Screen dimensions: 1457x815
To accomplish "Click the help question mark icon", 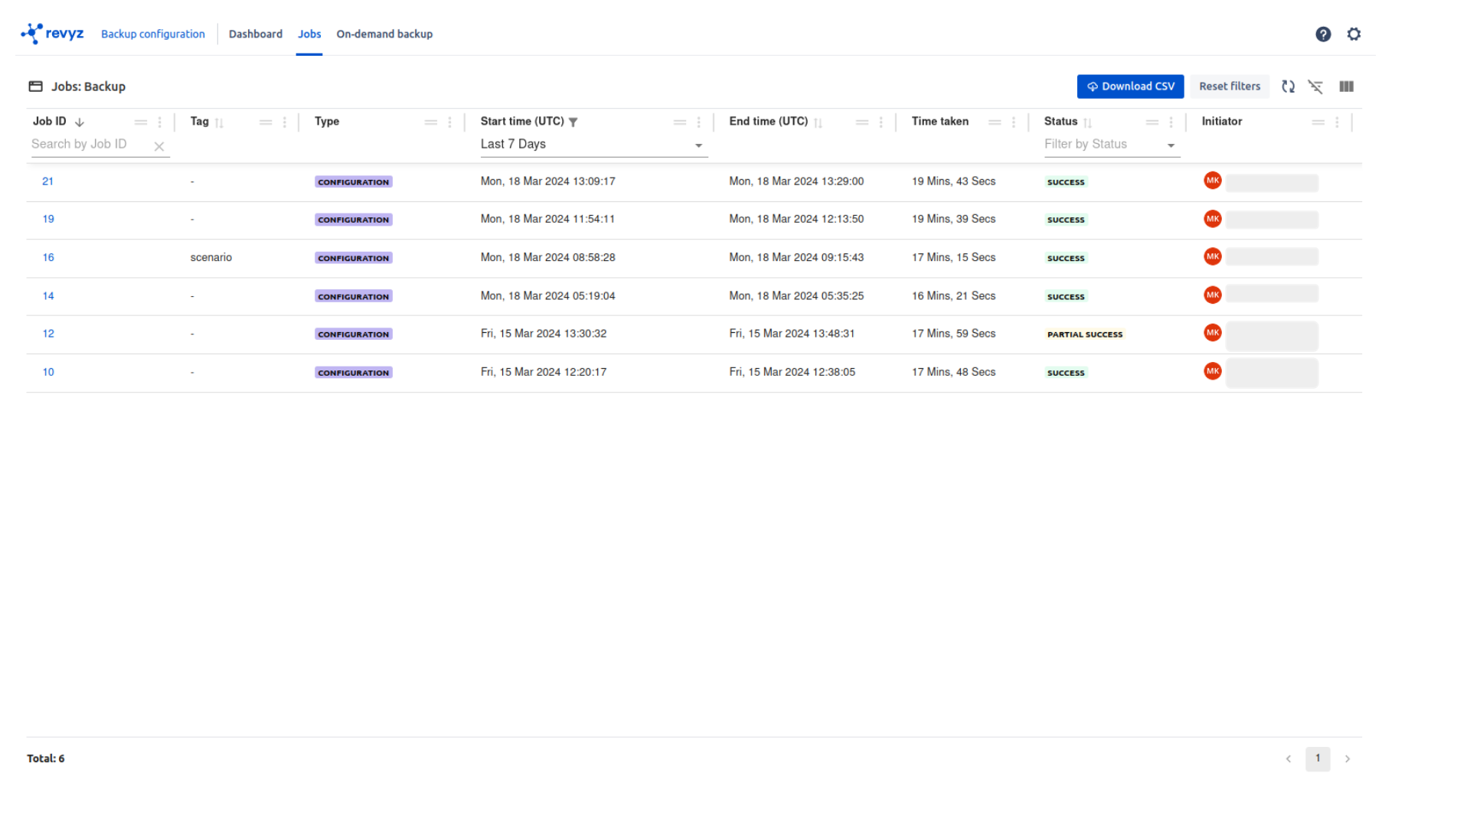I will 1322,34.
